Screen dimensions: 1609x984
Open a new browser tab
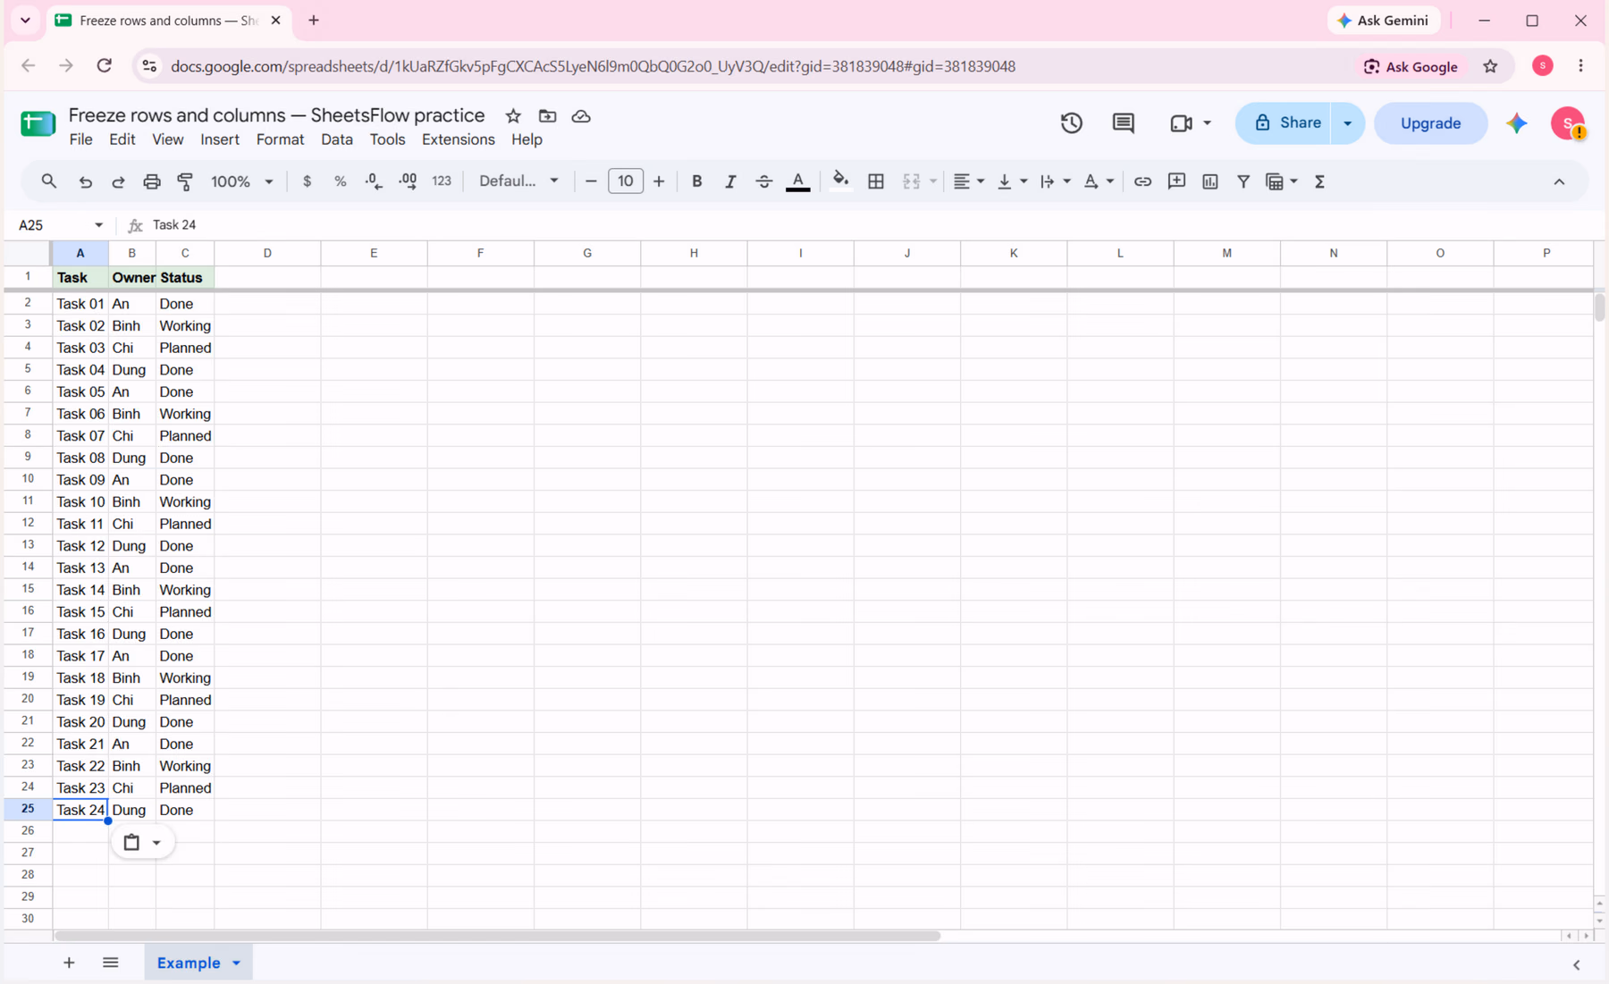click(314, 21)
